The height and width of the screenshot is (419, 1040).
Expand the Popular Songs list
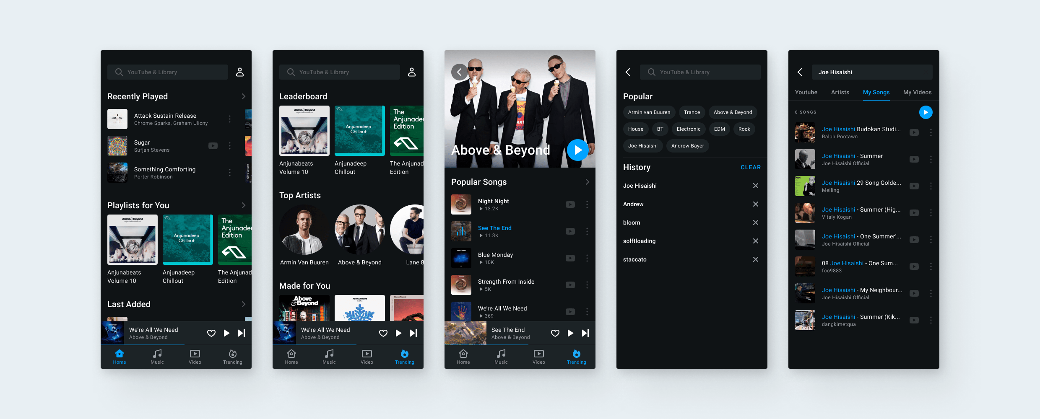pyautogui.click(x=588, y=182)
